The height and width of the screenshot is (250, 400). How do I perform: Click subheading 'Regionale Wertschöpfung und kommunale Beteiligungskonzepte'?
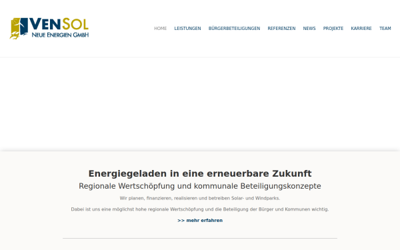[200, 186]
